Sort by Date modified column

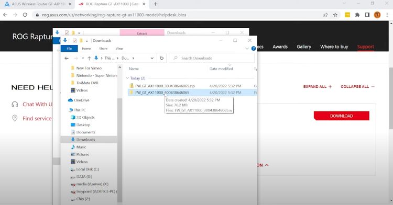221,69
